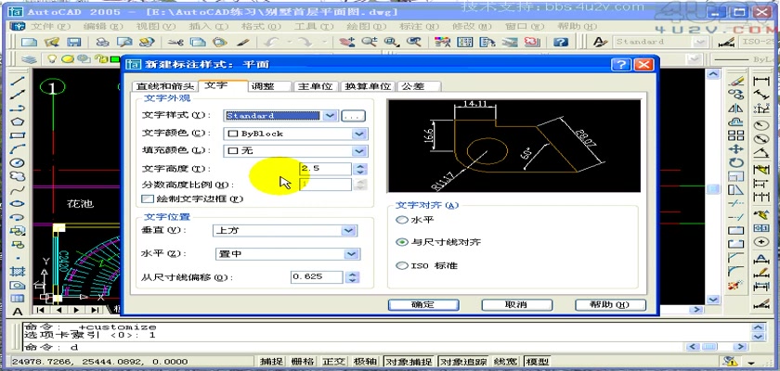Click the Erase modify tool
The image size is (780, 371).
pos(735,81)
